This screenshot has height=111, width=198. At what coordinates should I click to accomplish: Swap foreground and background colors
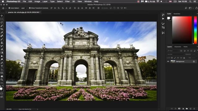click(x=3, y=86)
